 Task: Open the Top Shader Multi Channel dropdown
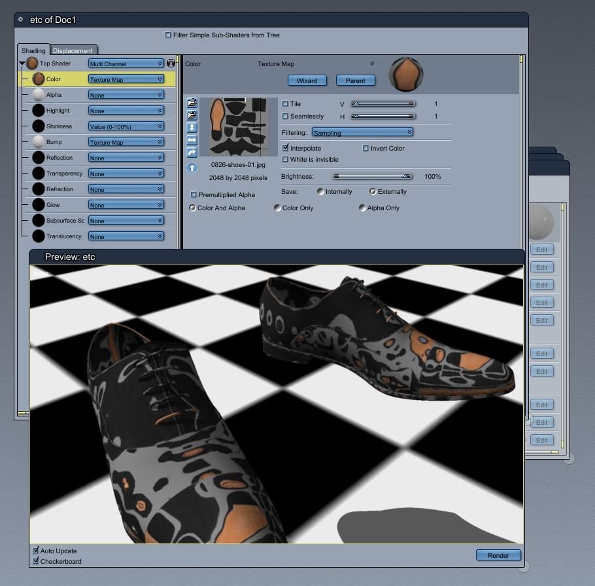(x=126, y=64)
